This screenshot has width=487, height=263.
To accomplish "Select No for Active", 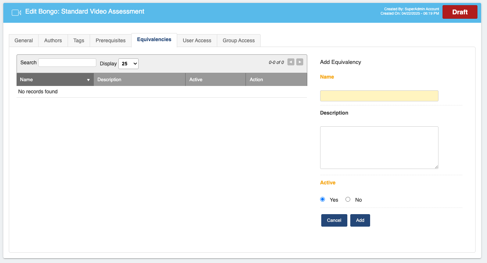I will click(348, 199).
